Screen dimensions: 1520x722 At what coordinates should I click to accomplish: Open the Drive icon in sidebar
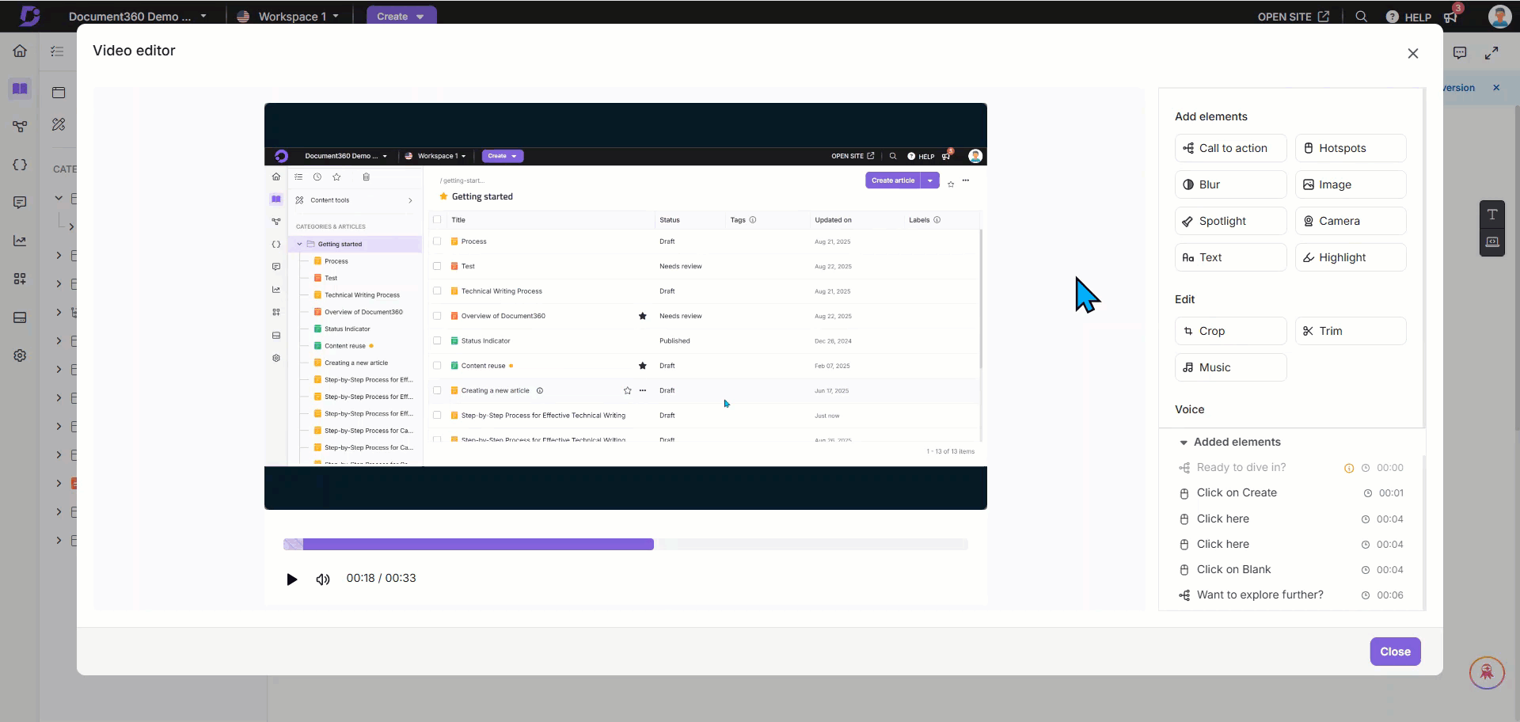pos(20,317)
